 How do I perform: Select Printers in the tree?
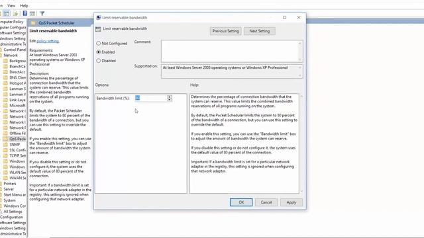click(10, 184)
